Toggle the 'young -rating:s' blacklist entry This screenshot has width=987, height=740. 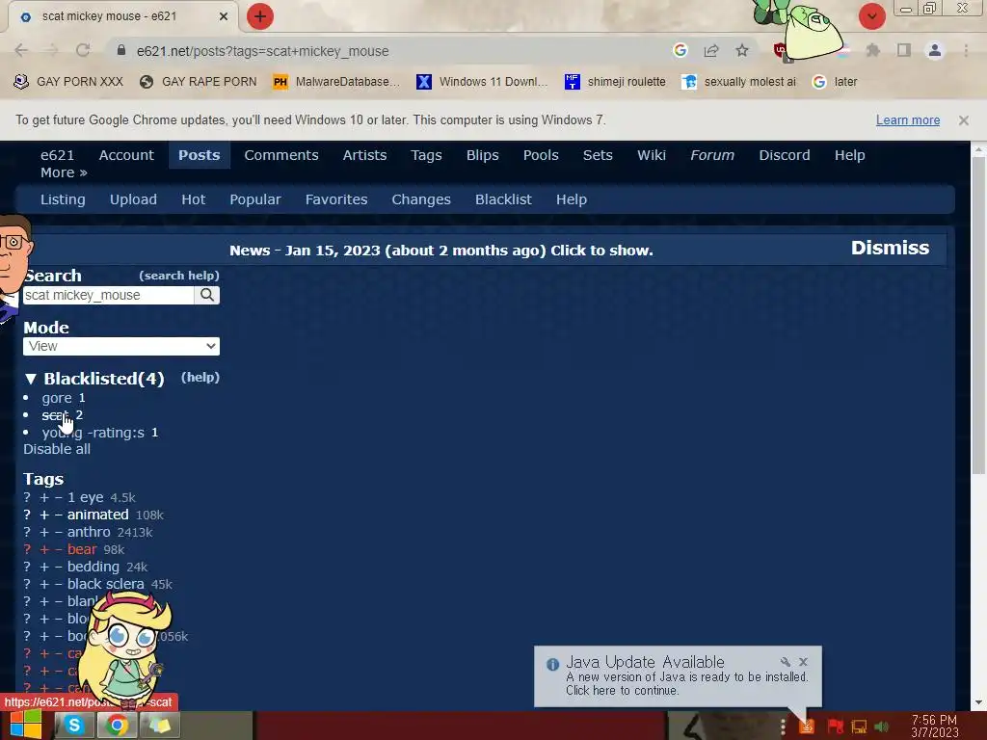[93, 433]
